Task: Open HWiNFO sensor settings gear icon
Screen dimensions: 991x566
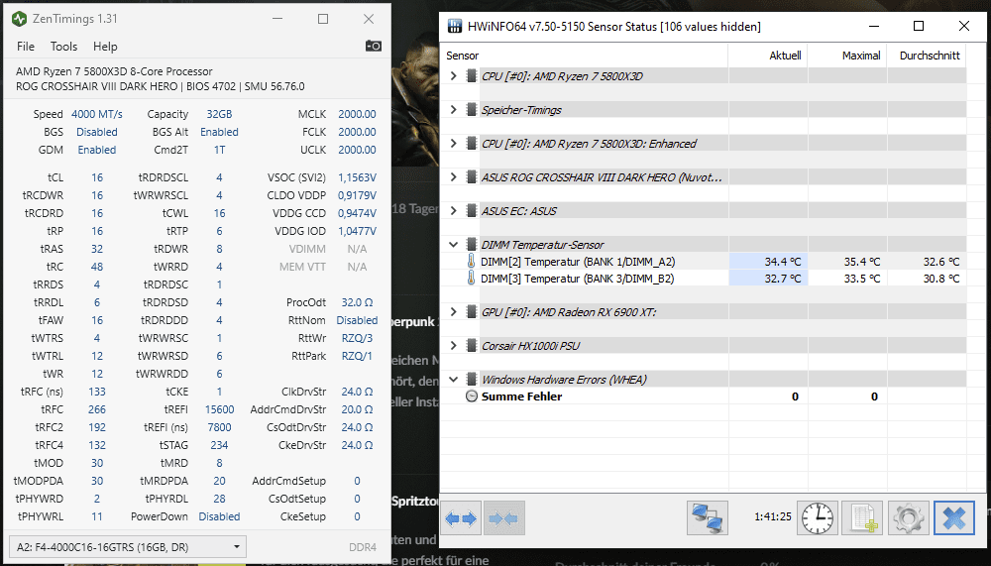Action: pyautogui.click(x=908, y=518)
